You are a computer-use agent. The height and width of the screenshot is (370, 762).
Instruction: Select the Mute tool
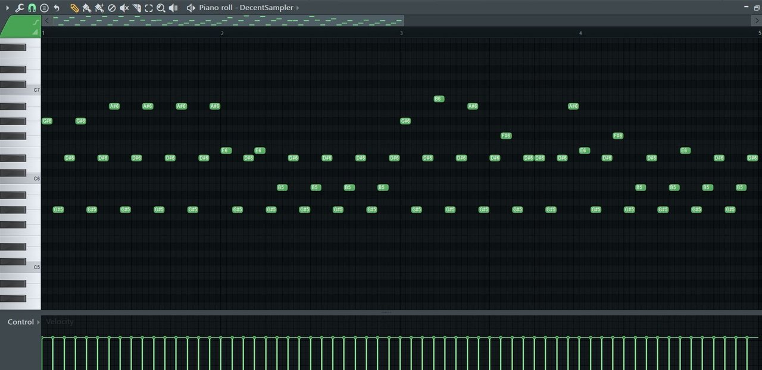click(x=124, y=8)
